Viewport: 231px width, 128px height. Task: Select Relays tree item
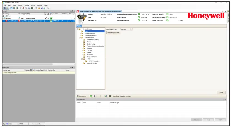89,53
